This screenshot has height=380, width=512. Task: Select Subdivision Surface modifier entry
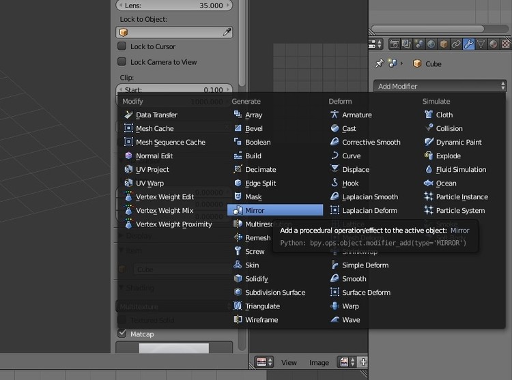click(x=274, y=293)
